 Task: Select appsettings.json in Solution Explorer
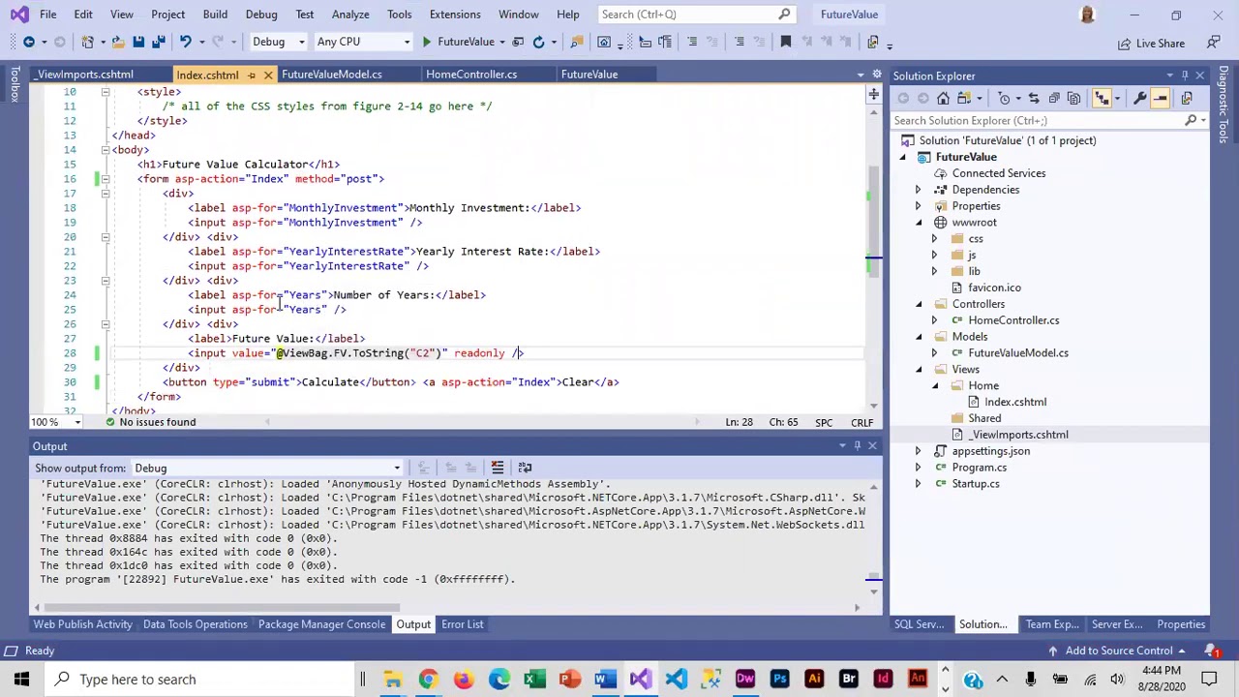(990, 451)
